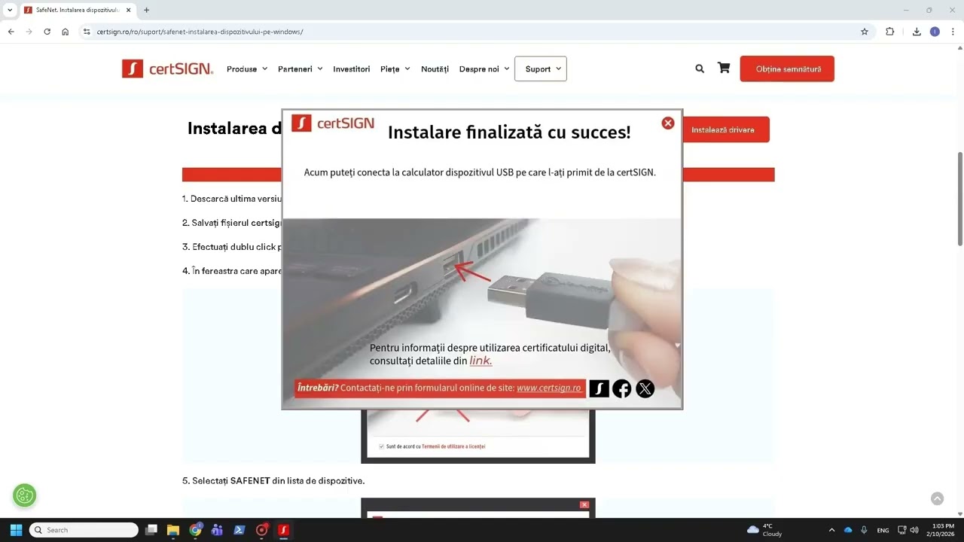This screenshot has width=964, height=542.
Task: Open the site search magnifier icon
Action: [700, 69]
